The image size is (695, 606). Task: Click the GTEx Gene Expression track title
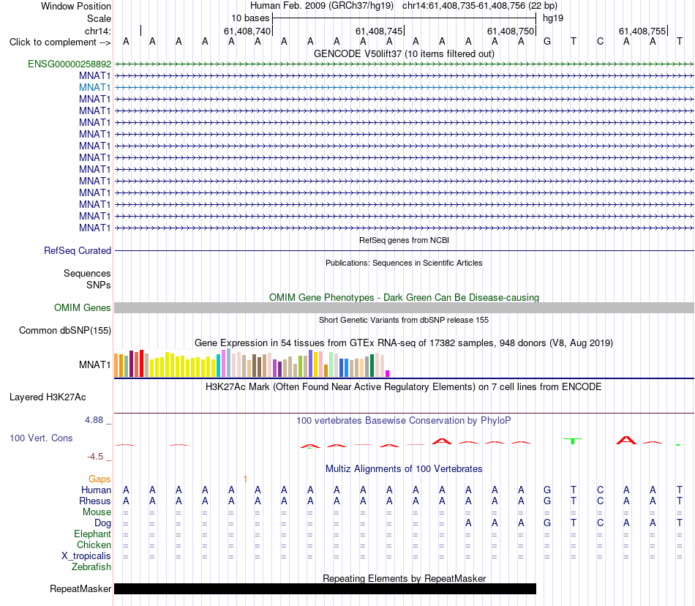(404, 343)
